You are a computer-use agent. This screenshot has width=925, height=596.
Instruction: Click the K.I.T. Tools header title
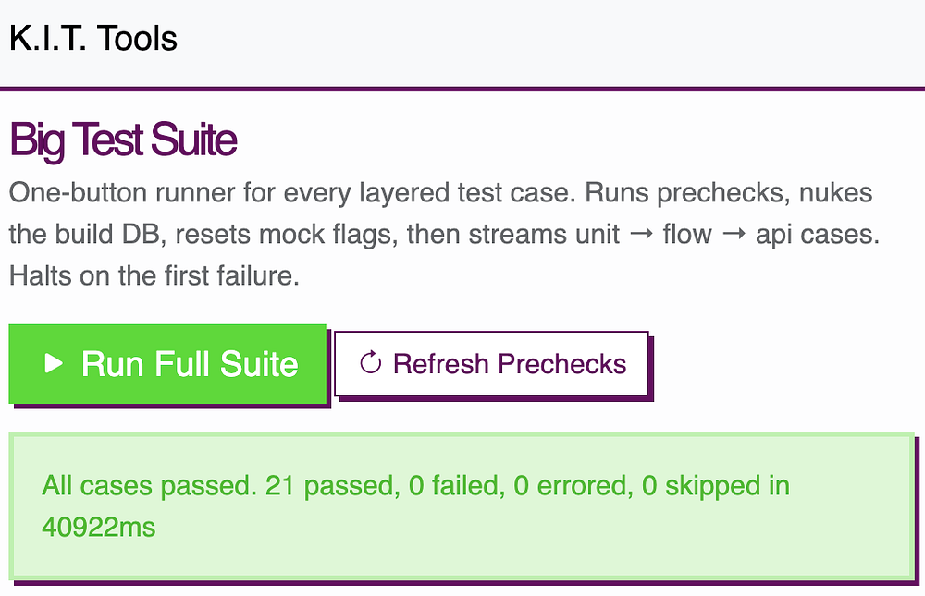93,39
